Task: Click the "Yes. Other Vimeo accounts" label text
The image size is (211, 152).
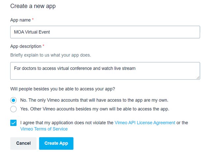Action: [x=95, y=109]
